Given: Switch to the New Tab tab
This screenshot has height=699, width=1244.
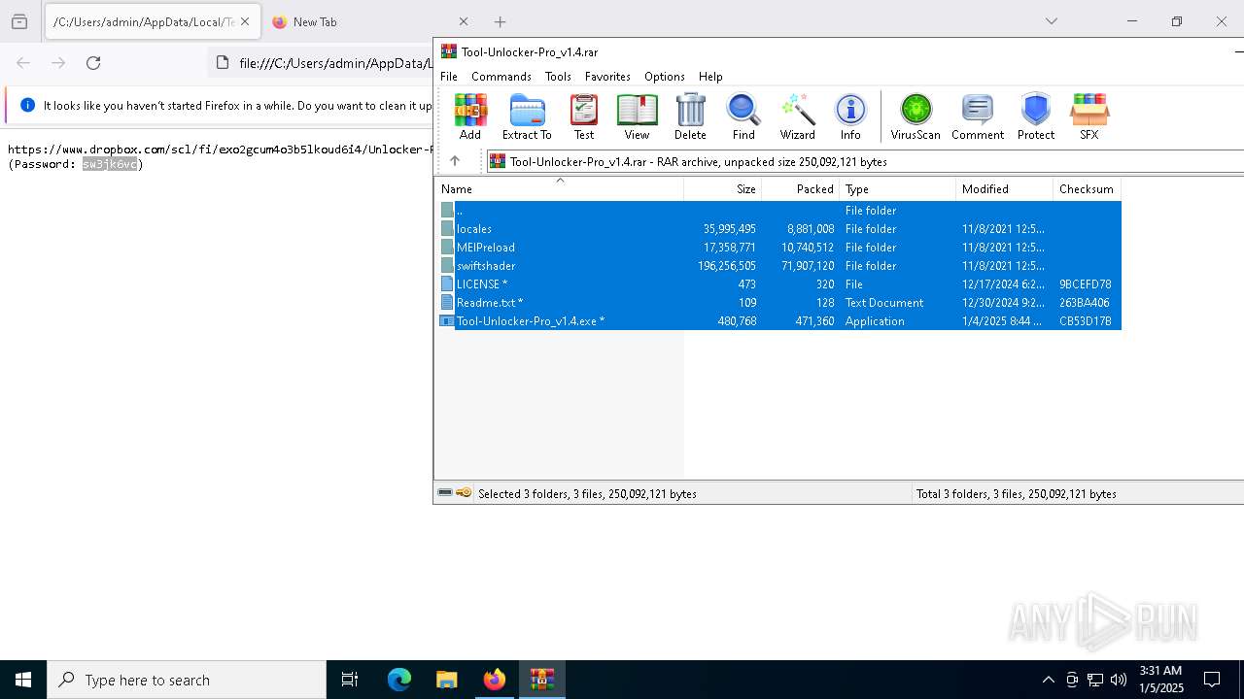Looking at the screenshot, I should click(x=369, y=21).
